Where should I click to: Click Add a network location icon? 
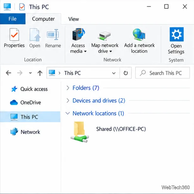pyautogui.click(x=139, y=34)
